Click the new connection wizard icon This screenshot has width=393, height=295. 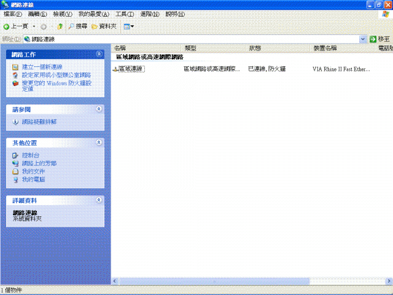click(x=15, y=67)
